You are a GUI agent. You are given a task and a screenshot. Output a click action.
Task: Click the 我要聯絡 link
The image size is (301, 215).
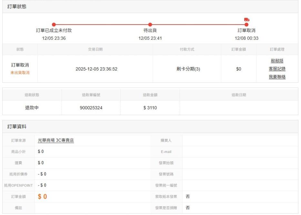click(277, 77)
